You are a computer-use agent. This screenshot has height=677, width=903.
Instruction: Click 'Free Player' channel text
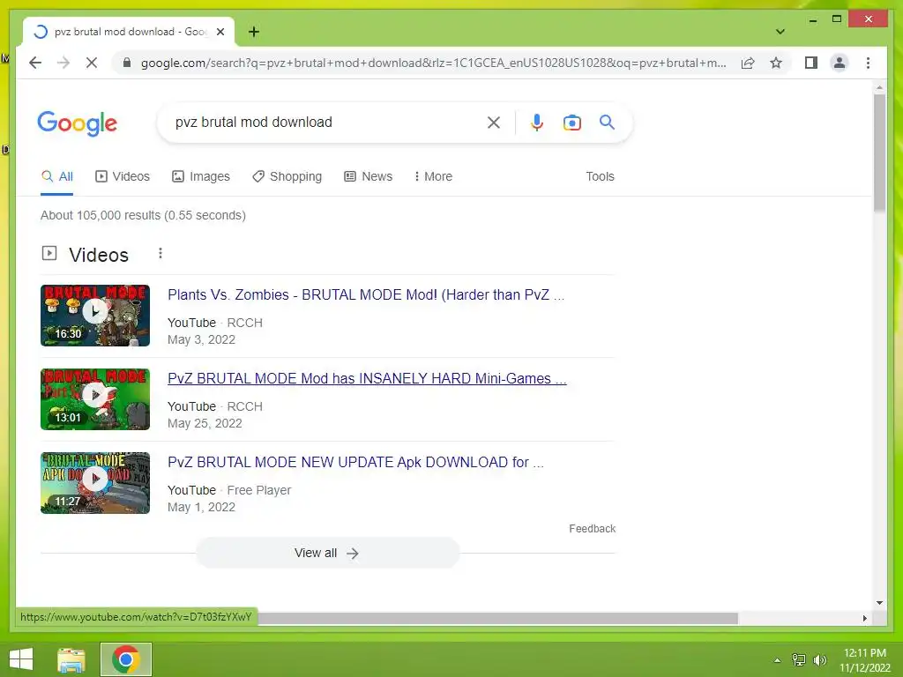tap(259, 490)
